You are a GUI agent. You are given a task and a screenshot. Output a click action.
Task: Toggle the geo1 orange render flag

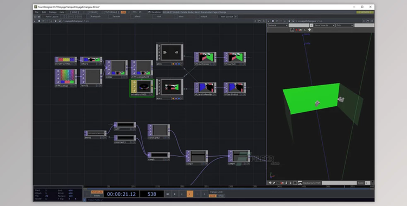pos(173,63)
